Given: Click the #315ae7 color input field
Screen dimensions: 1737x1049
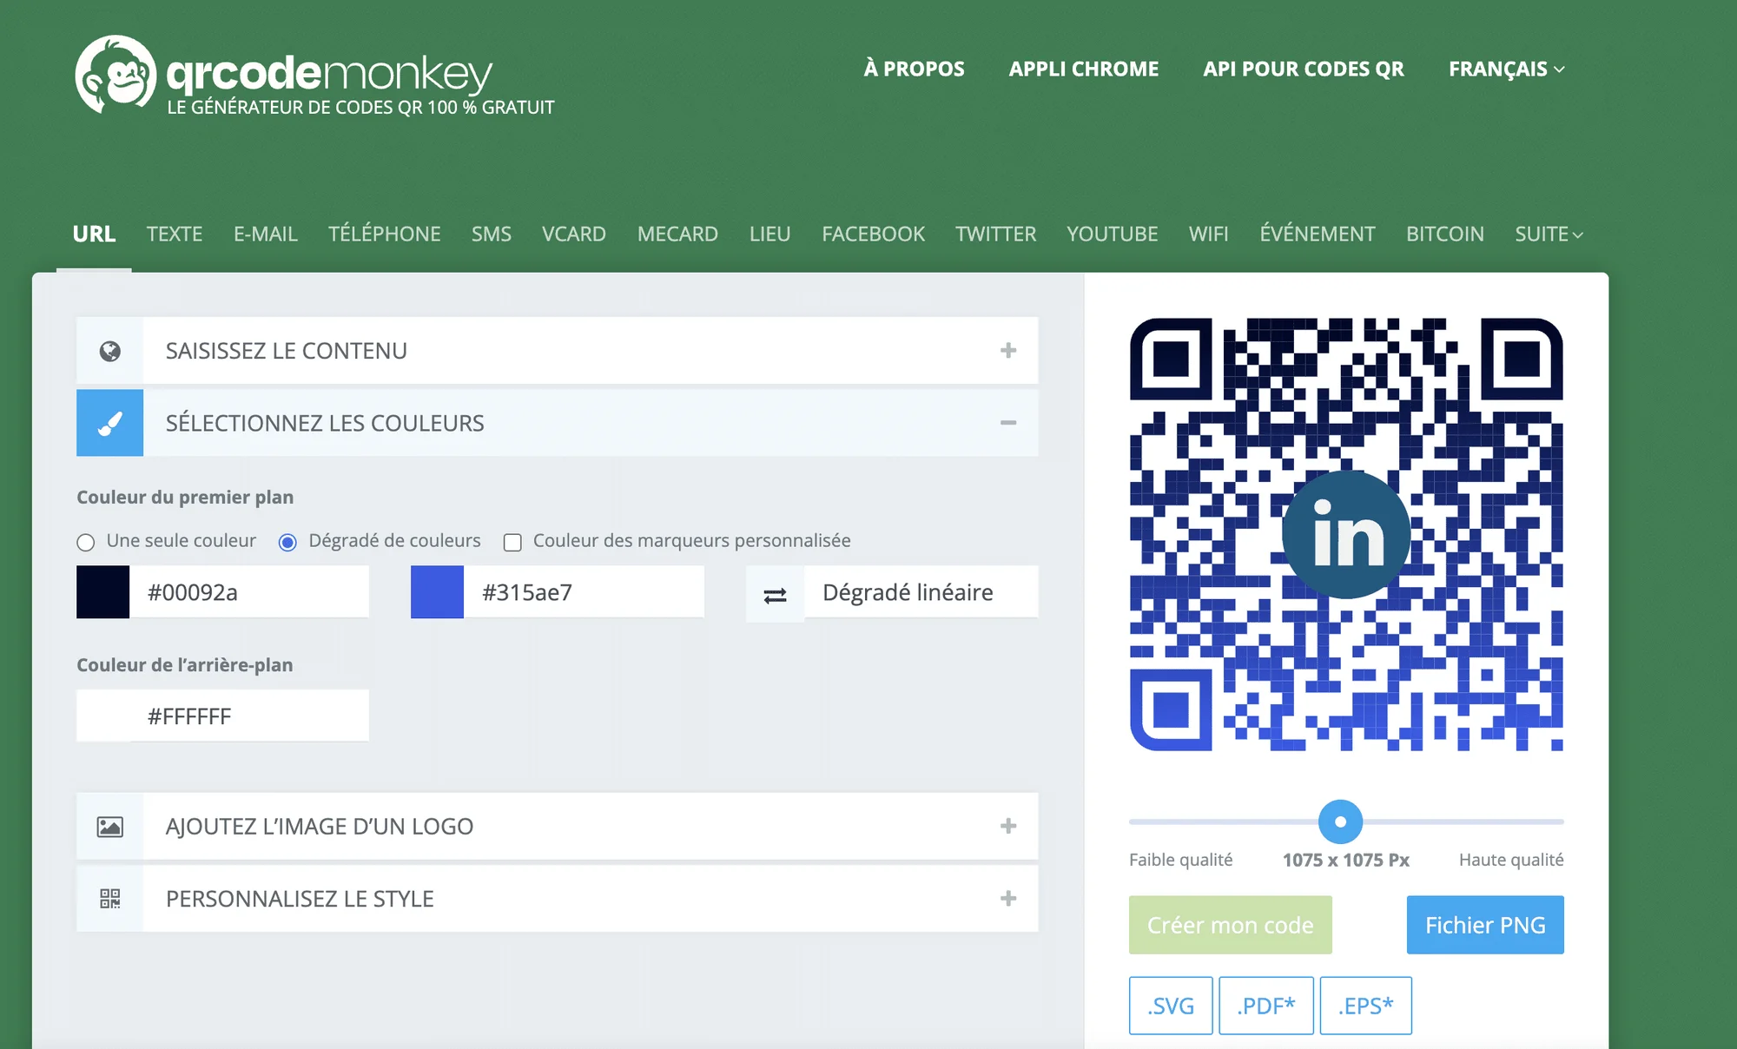Looking at the screenshot, I should click(x=584, y=592).
